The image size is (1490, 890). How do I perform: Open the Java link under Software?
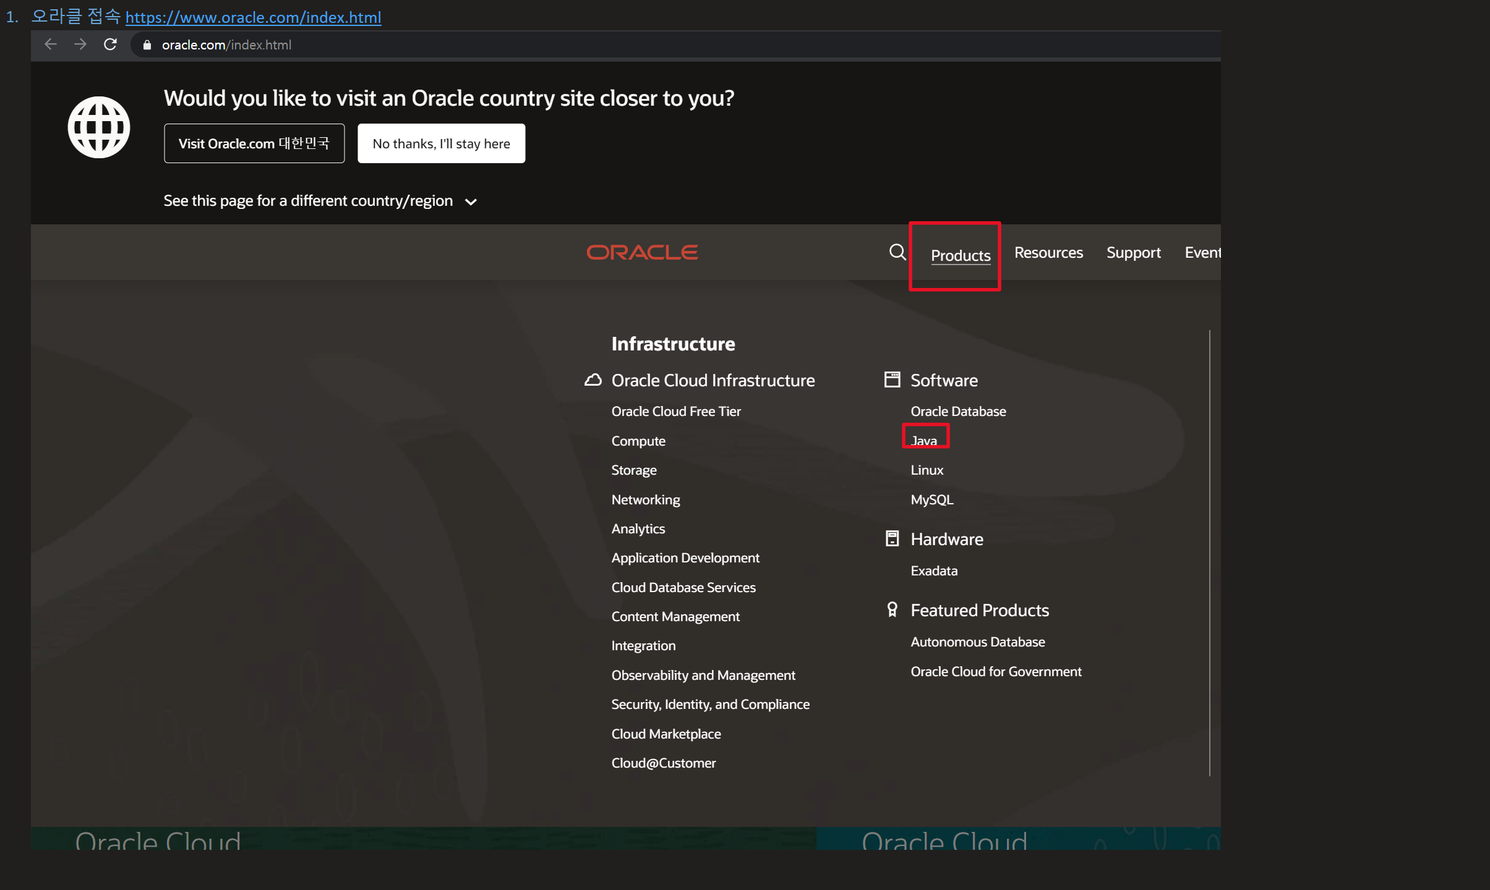click(924, 441)
